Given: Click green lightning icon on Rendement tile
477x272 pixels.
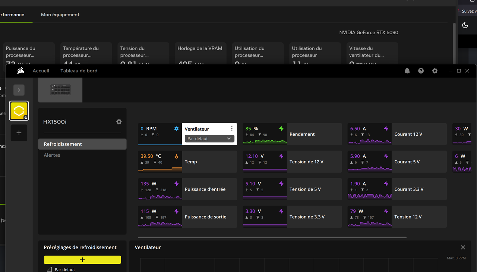Looking at the screenshot, I should pos(281,129).
